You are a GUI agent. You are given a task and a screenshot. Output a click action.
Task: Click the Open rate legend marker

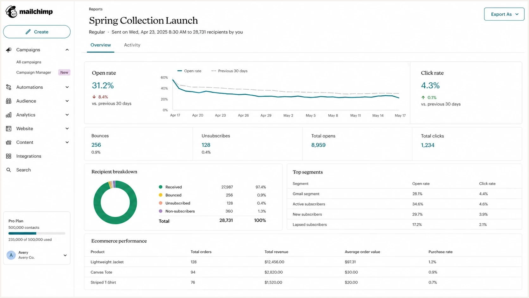180,71
